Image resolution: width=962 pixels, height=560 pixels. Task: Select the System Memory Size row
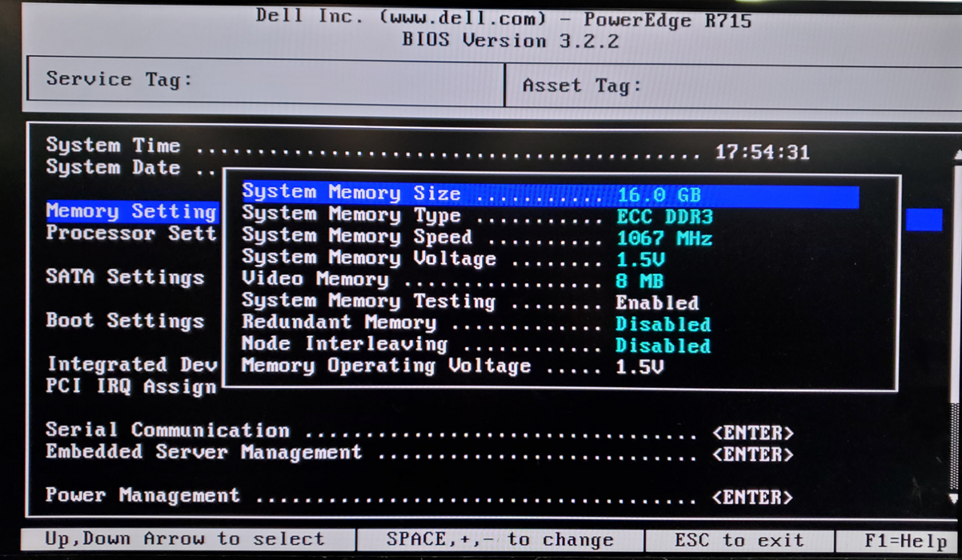550,194
